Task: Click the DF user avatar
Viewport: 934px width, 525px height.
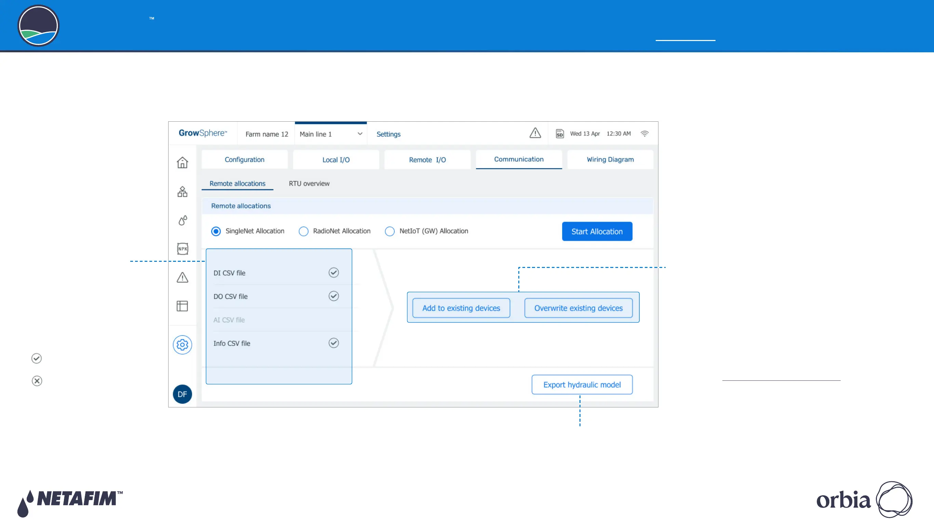Action: 182,394
